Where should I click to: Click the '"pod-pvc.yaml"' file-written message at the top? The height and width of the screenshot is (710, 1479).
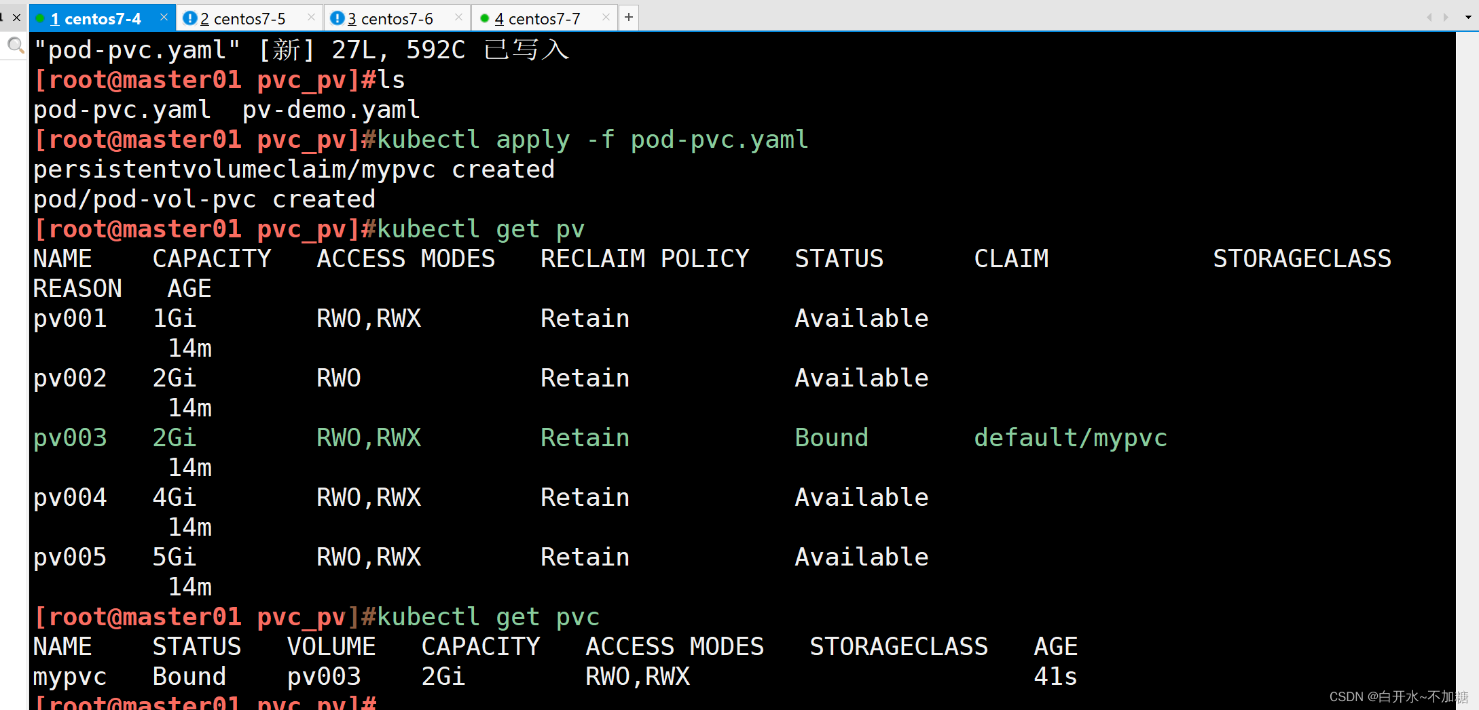click(x=302, y=50)
